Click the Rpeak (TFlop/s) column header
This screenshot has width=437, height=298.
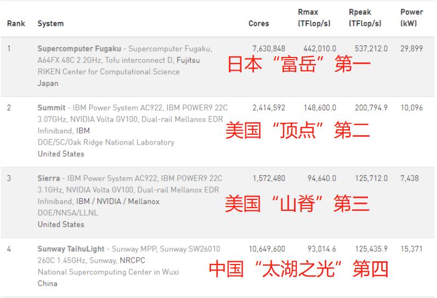pyautogui.click(x=365, y=18)
